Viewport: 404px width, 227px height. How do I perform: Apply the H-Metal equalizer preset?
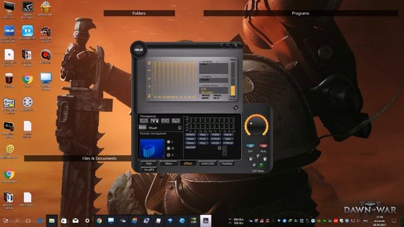click(228, 143)
